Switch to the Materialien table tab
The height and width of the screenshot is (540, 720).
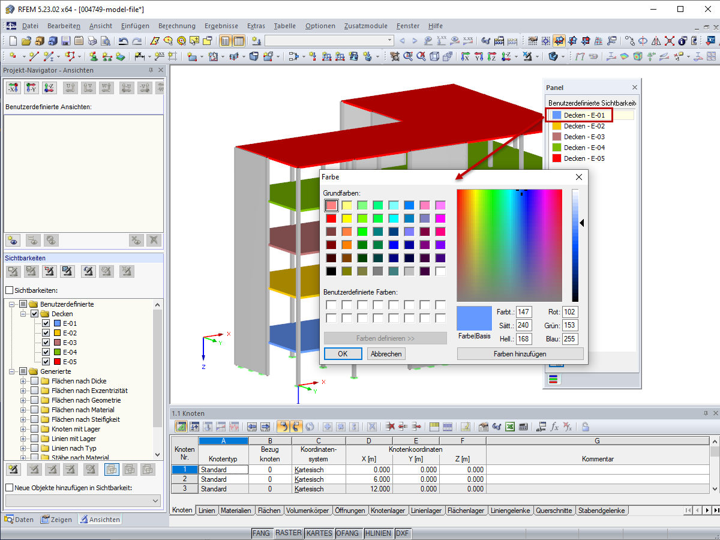(236, 511)
